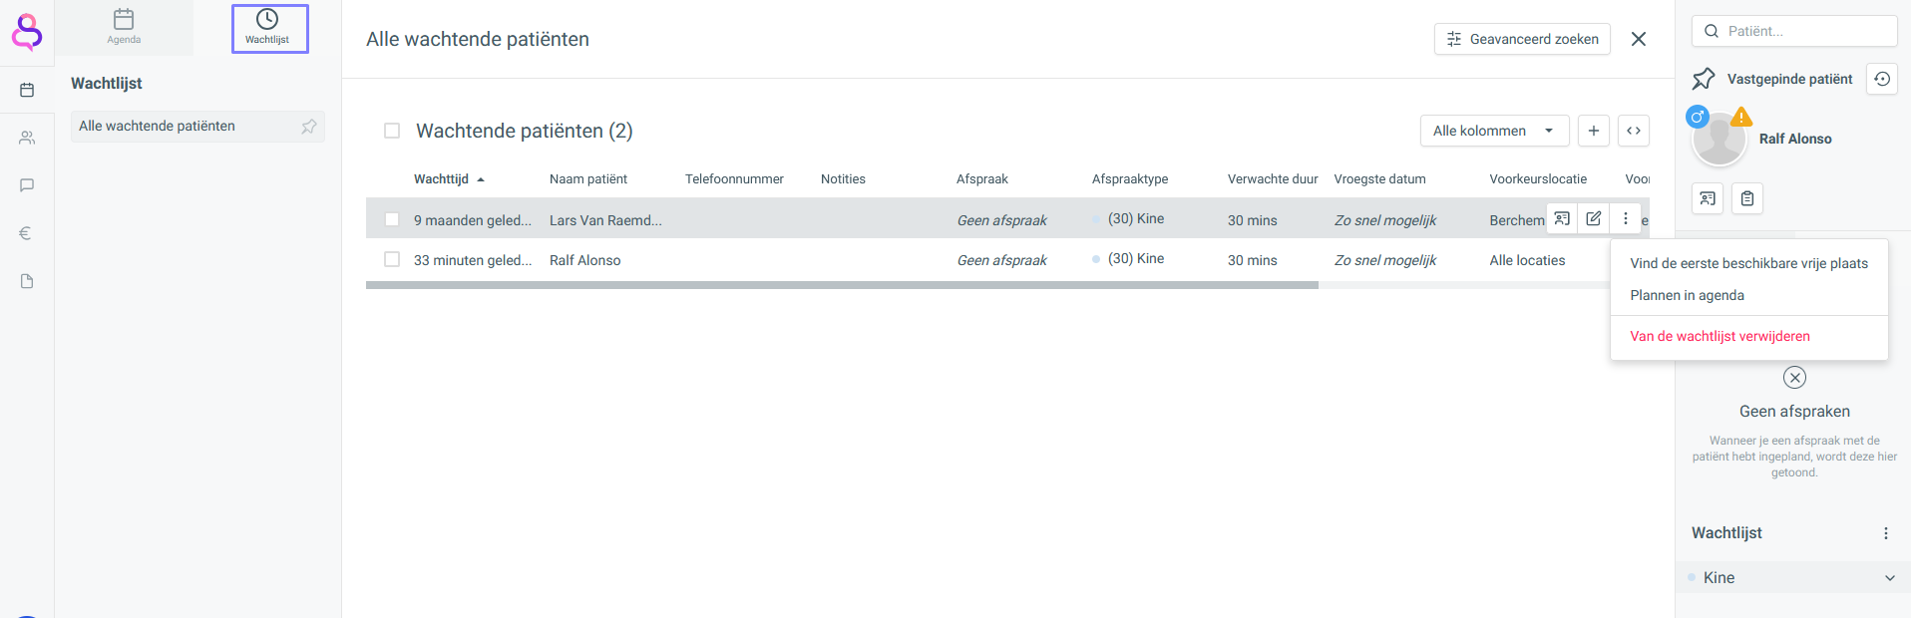Viewport: 1911px width, 618px height.
Task: Click the 'Naam patiënt' column header
Action: [588, 179]
